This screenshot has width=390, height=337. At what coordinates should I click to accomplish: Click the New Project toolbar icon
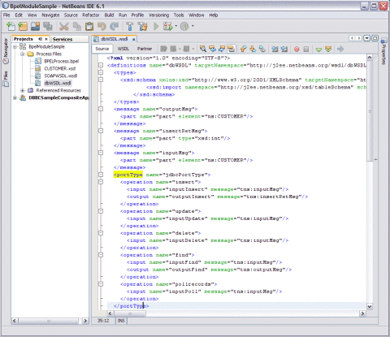click(23, 26)
